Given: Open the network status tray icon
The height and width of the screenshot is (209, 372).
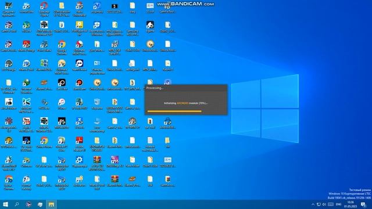Looking at the screenshot, I should [x=319, y=204].
